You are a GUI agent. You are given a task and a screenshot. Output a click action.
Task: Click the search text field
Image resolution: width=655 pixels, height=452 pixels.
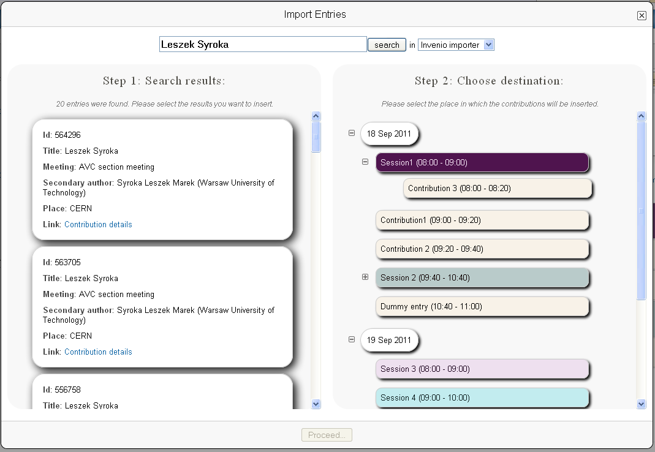pos(263,44)
